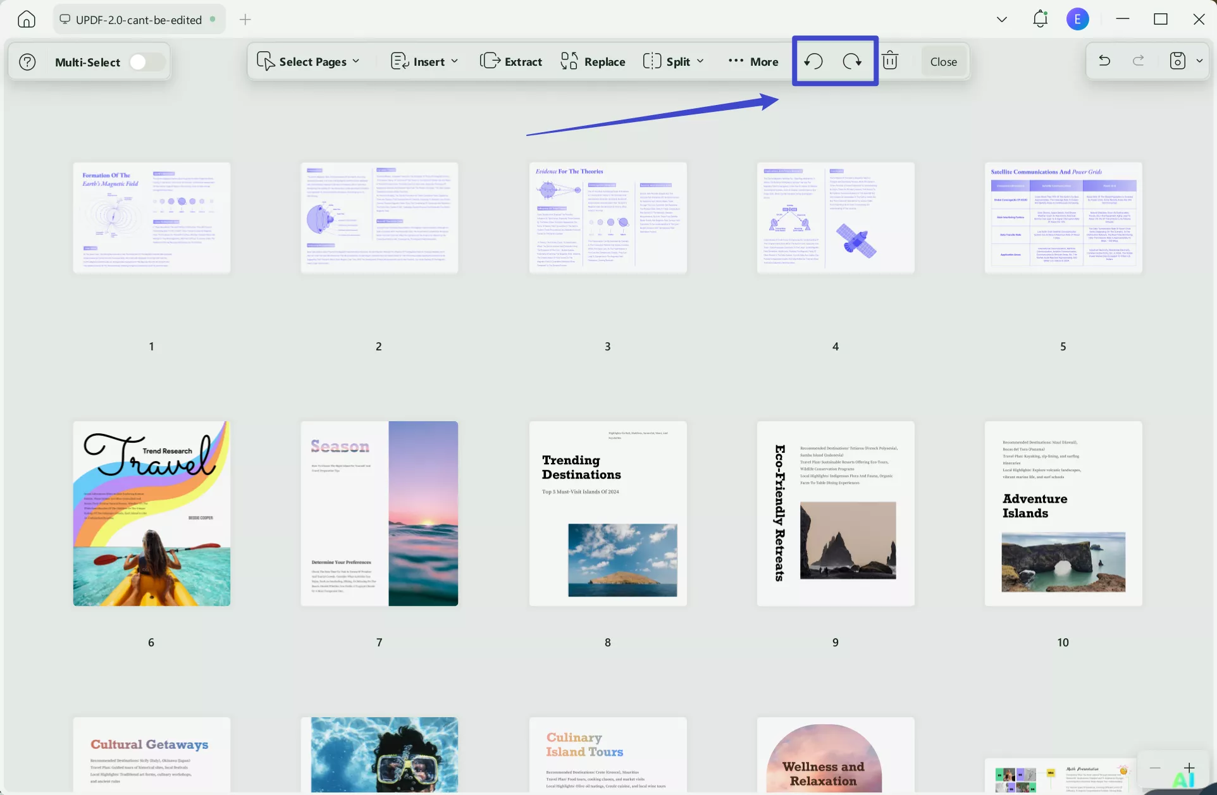
Task: Click the rotate counterclockwise icon
Action: (813, 61)
